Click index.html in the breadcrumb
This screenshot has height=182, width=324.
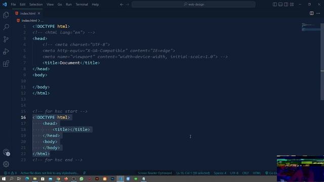[29, 21]
